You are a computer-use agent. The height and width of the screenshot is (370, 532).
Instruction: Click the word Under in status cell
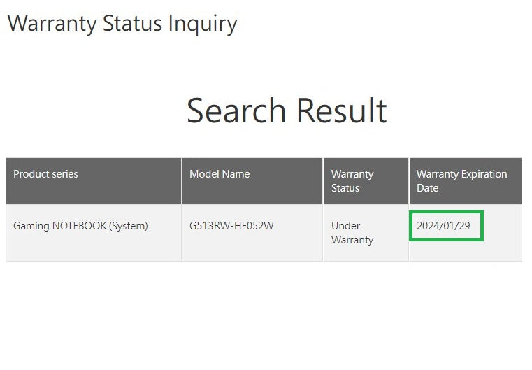point(345,226)
